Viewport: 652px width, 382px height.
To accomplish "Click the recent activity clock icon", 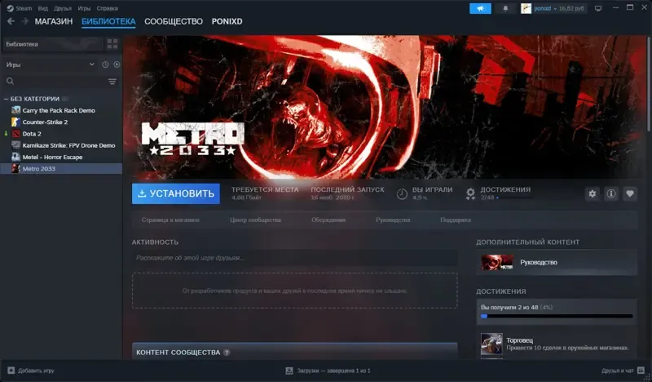I will (x=105, y=64).
